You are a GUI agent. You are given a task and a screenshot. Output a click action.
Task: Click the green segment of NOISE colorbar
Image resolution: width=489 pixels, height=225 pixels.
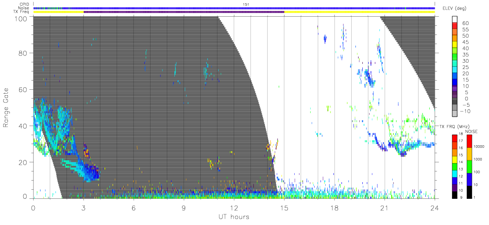(x=469, y=167)
